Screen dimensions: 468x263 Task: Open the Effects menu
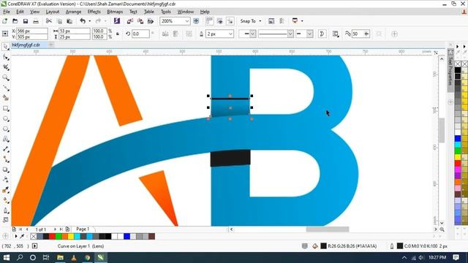(94, 12)
